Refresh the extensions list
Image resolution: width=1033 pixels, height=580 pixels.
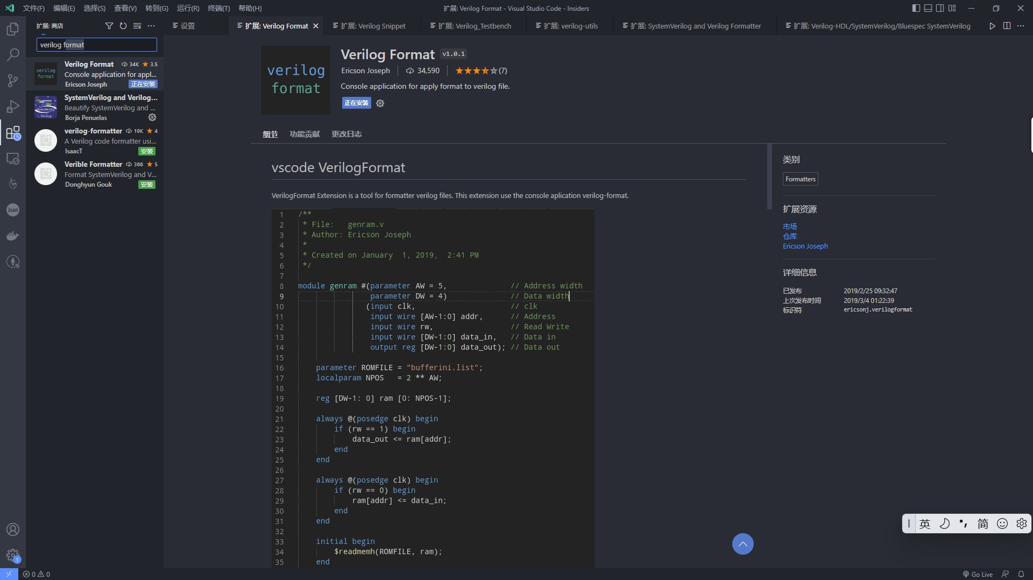pos(123,25)
